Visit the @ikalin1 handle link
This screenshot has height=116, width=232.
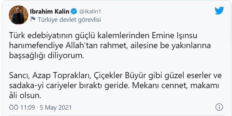click(90, 12)
